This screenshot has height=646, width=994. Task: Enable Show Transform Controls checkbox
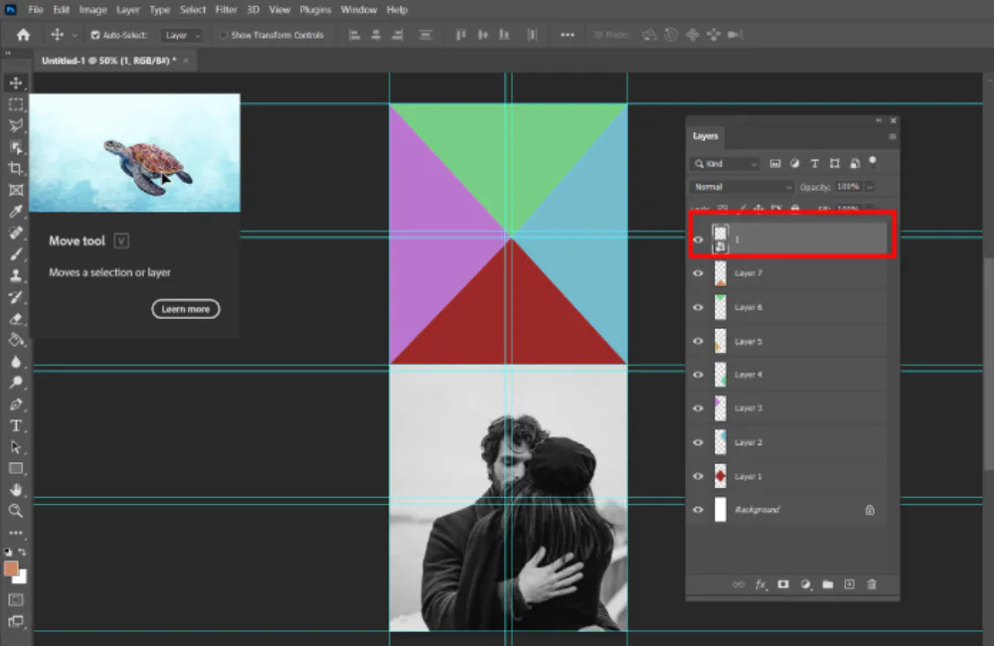tap(224, 35)
